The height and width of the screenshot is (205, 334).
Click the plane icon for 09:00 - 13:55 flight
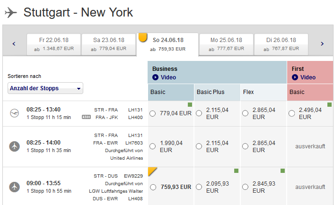click(15, 187)
